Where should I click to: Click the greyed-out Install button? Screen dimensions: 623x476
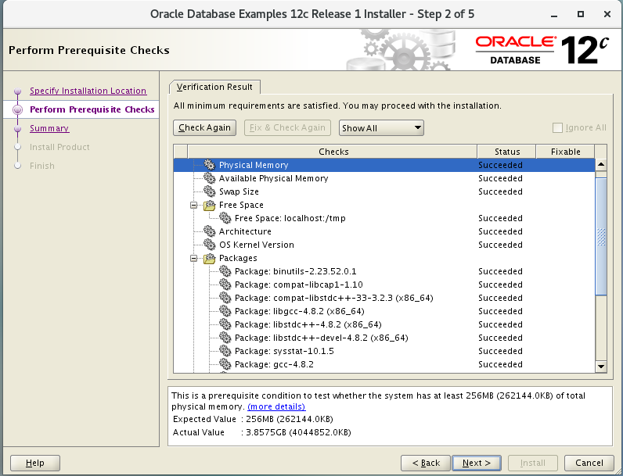click(533, 463)
